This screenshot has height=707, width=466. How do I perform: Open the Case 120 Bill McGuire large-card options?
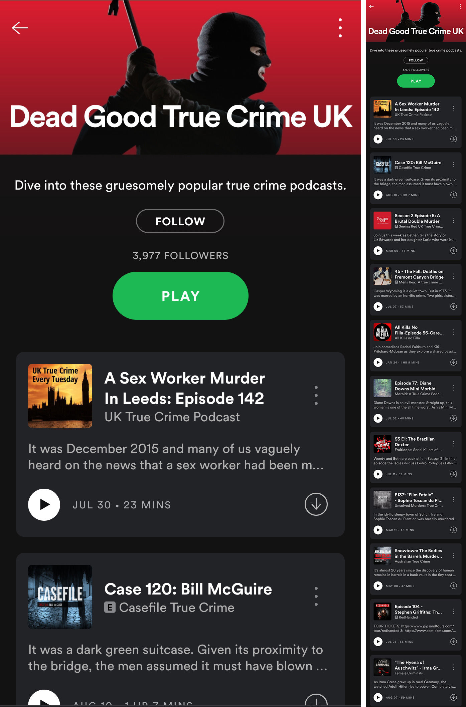pos(316,596)
